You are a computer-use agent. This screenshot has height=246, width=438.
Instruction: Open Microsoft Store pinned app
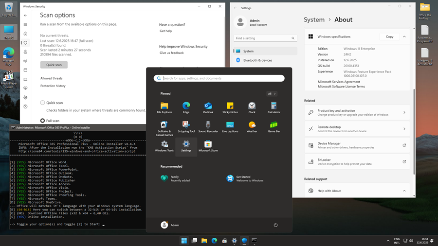[208, 146]
